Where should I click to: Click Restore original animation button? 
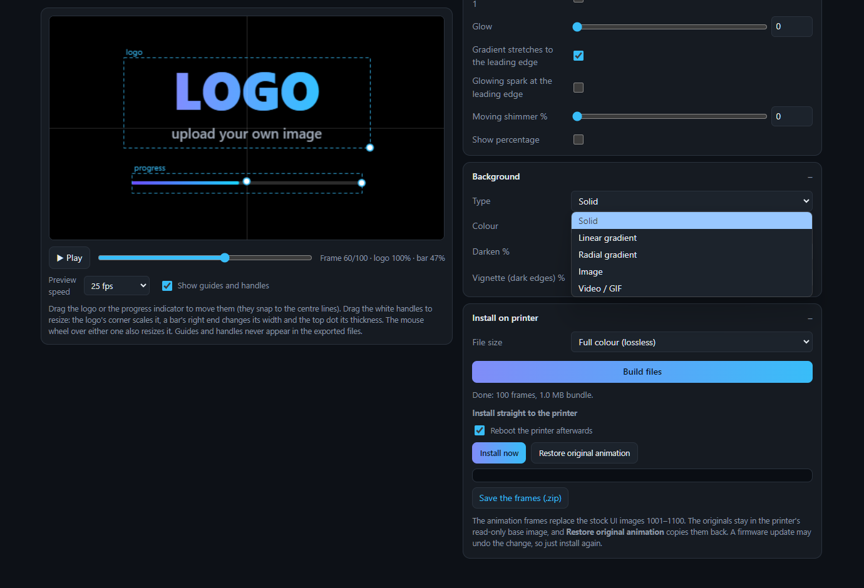coord(584,453)
